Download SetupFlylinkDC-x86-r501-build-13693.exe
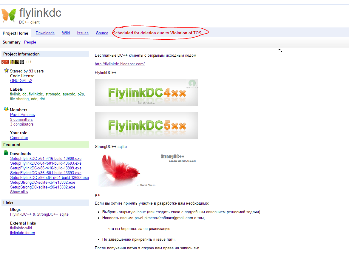The height and width of the screenshot is (255, 349). click(x=46, y=173)
